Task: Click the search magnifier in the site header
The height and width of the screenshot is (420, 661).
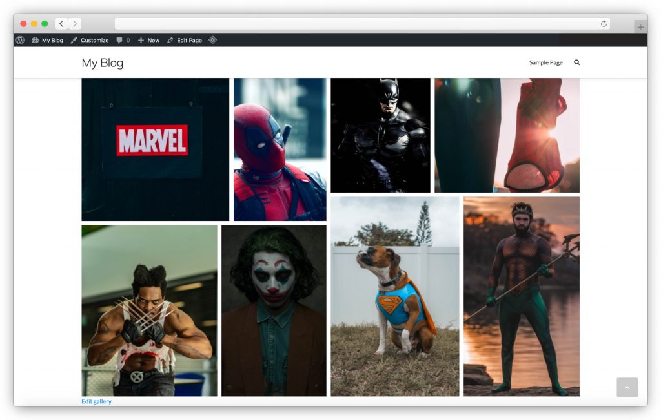Action: pos(576,62)
